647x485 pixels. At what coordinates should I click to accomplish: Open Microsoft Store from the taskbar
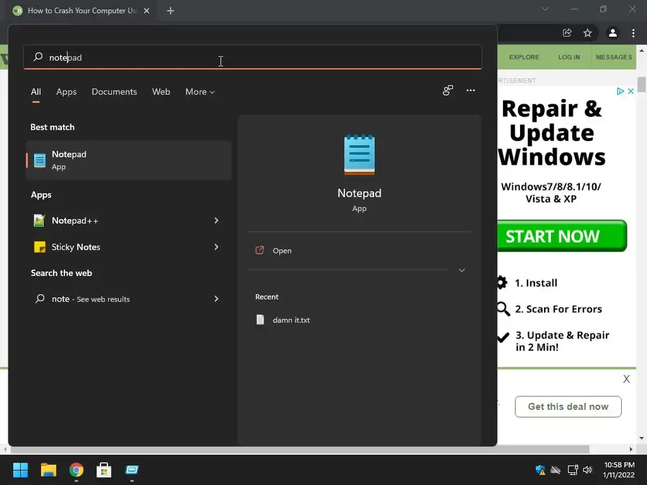104,470
